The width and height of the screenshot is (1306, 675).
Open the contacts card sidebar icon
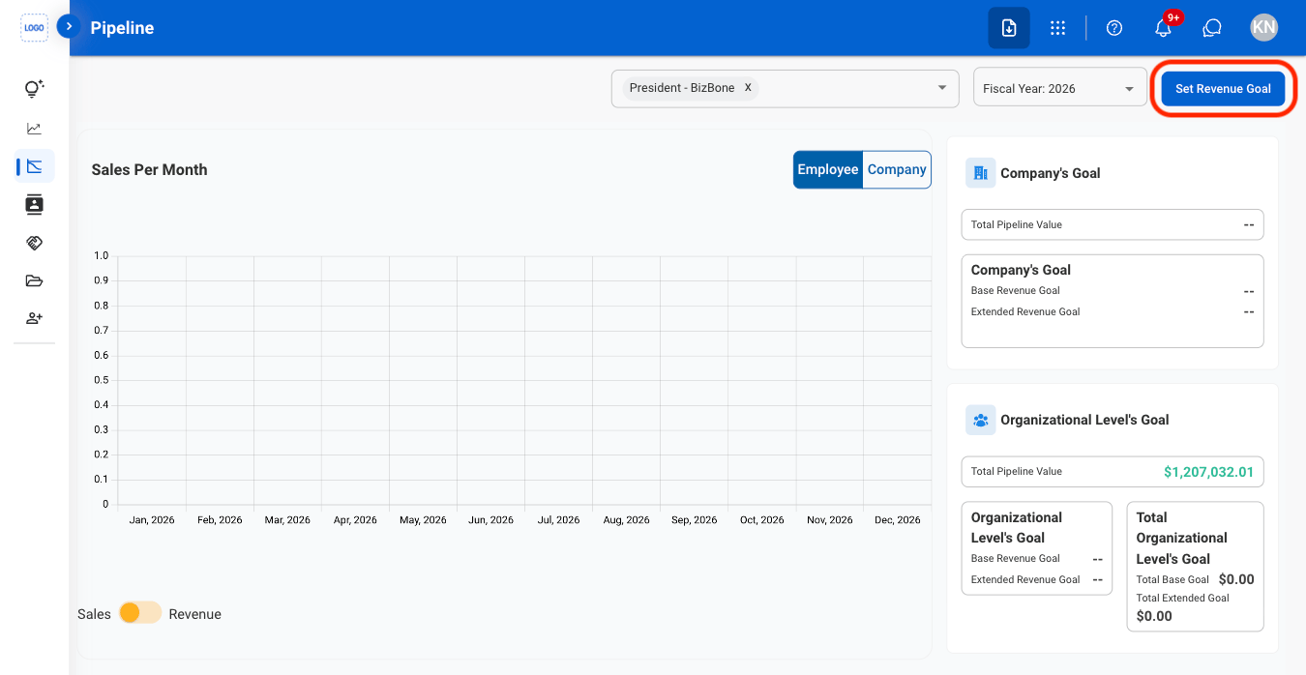coord(35,204)
